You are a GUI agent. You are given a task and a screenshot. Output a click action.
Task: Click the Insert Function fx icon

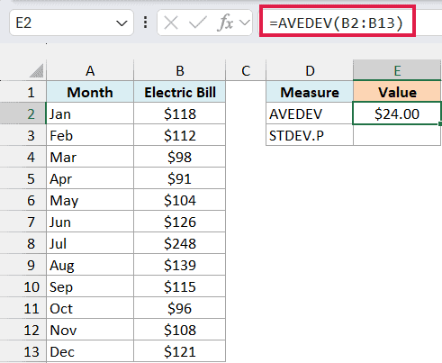[x=225, y=23]
